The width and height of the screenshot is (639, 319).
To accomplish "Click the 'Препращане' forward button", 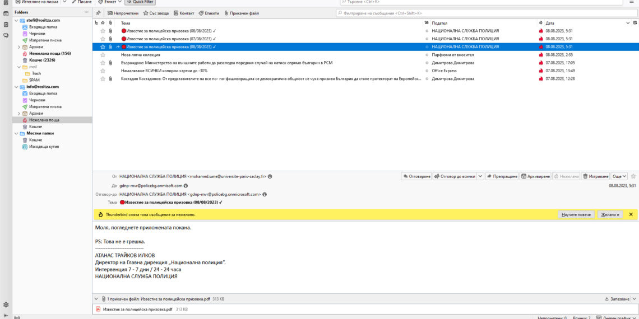I will pos(502,176).
